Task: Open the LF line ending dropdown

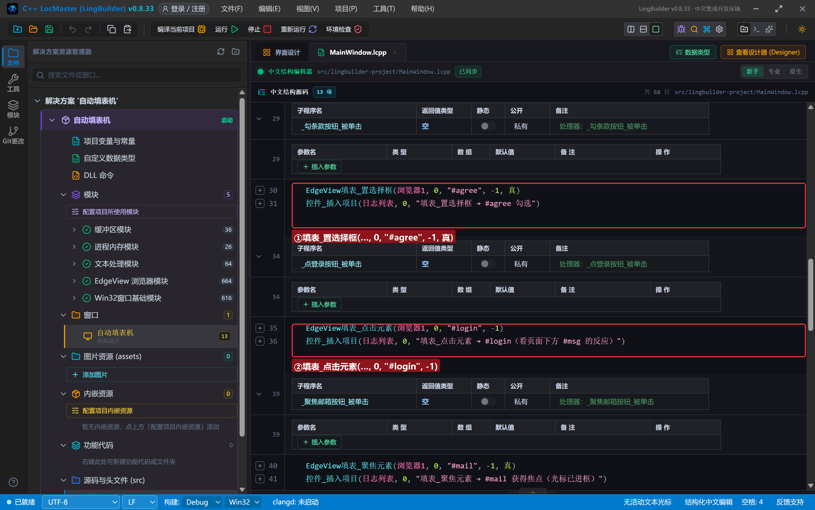Action: (140, 502)
